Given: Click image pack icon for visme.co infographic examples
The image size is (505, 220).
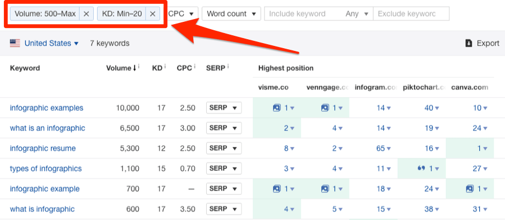Looking at the screenshot, I should pos(276,108).
